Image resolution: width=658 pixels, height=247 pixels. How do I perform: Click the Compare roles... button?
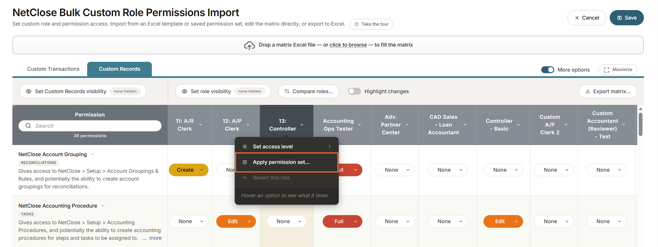(309, 91)
